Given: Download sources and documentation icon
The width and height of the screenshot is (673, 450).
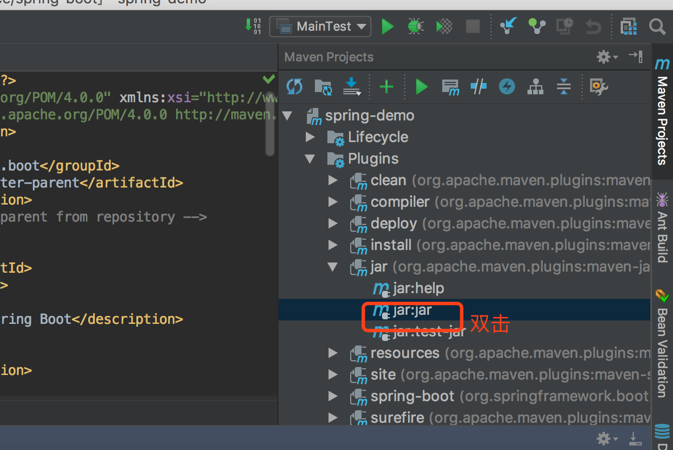Looking at the screenshot, I should (x=352, y=87).
